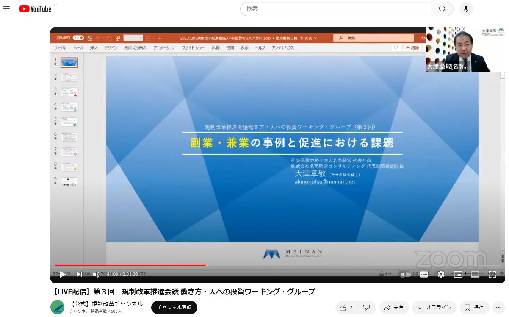This screenshot has height=317, width=509.
Task: Download video with オフライン button
Action: tap(434, 308)
